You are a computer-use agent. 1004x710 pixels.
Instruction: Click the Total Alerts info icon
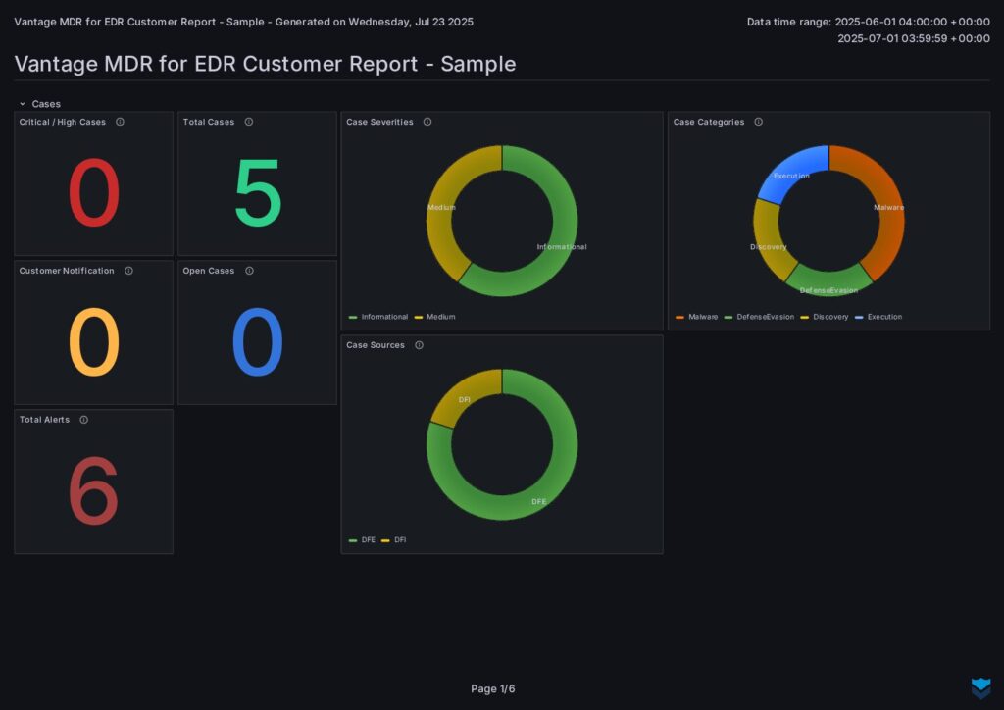(84, 420)
